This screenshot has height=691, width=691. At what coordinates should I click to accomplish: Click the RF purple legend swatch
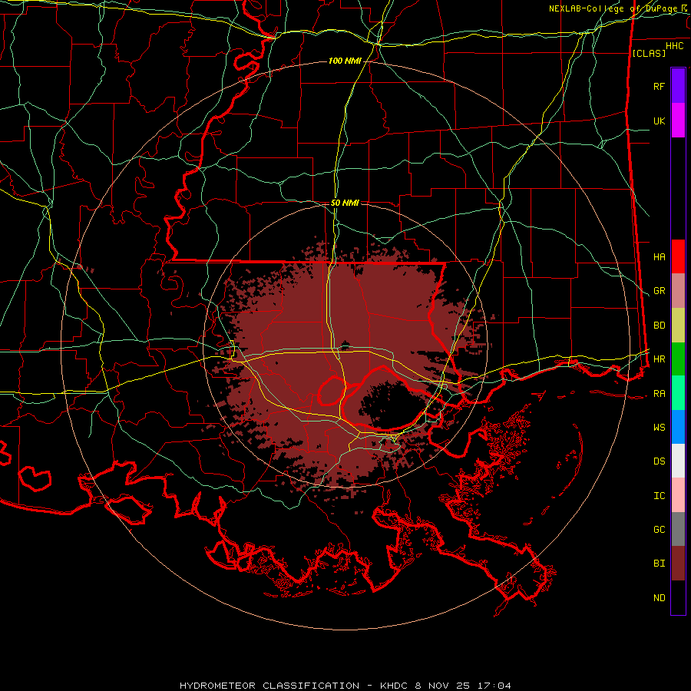(x=678, y=86)
